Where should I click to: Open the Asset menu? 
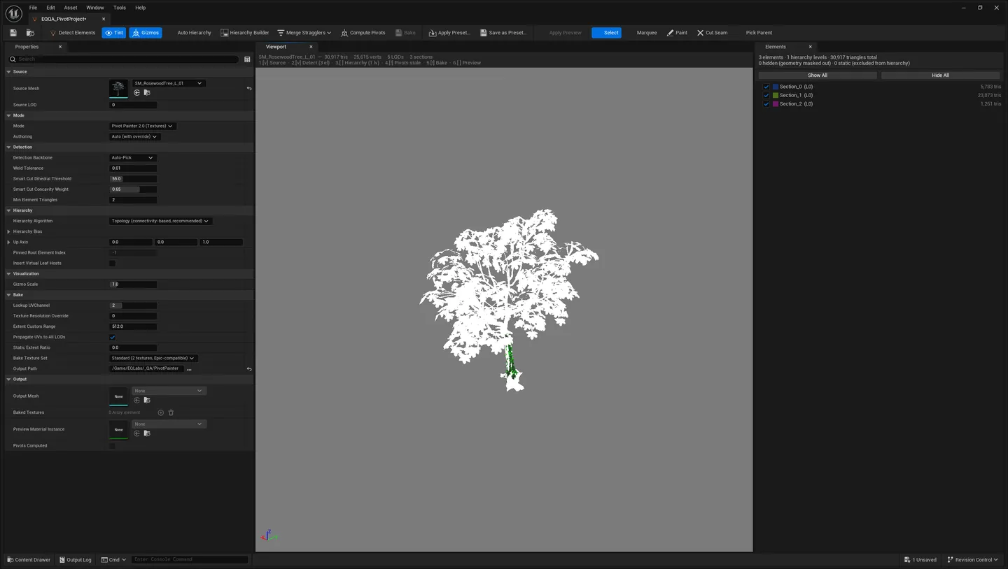(71, 8)
